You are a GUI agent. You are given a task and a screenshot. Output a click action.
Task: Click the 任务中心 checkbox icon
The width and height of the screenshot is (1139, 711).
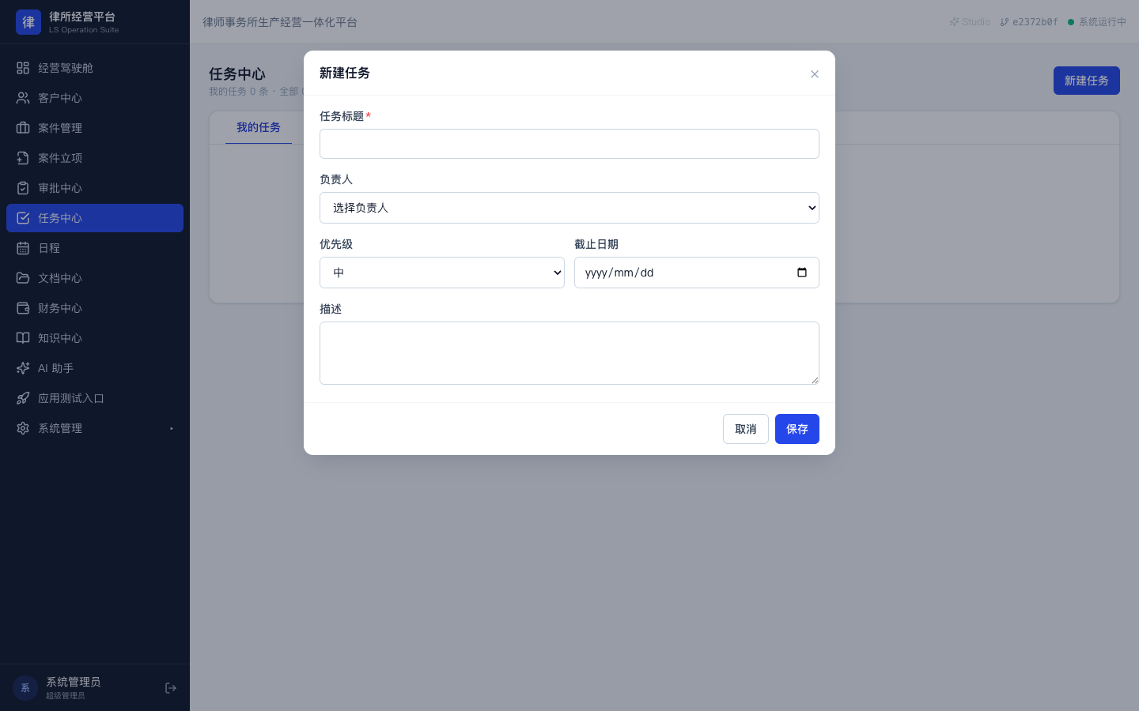tap(23, 218)
